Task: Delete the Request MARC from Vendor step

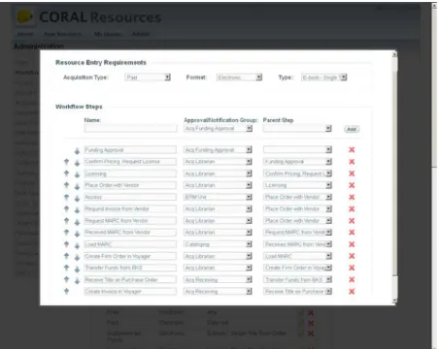Action: point(352,221)
